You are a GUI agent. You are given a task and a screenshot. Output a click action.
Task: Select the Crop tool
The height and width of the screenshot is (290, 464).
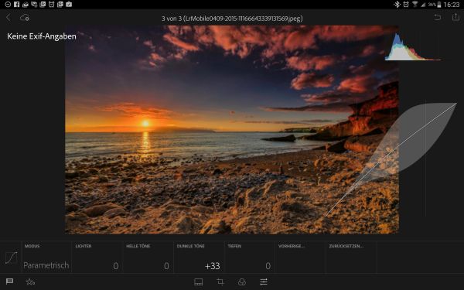point(220,281)
